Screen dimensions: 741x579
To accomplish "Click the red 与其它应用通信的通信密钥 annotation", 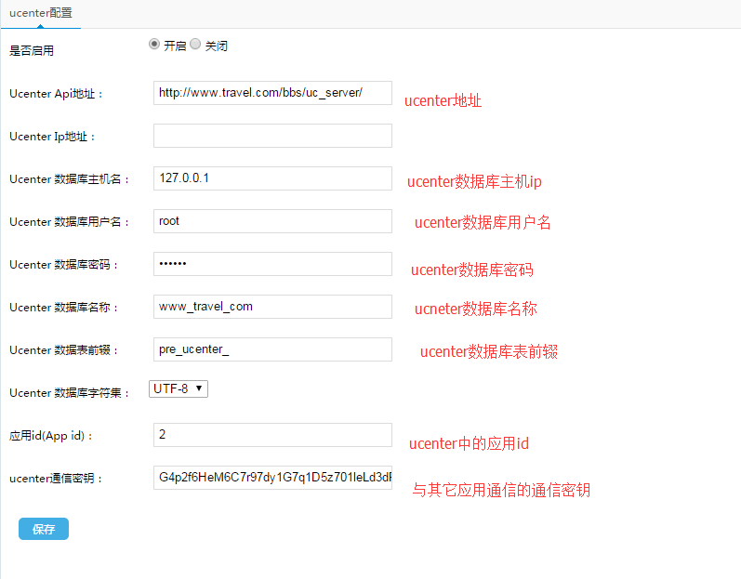I will click(x=501, y=490).
